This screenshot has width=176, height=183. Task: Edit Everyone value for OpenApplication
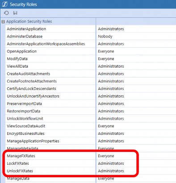click(106, 51)
